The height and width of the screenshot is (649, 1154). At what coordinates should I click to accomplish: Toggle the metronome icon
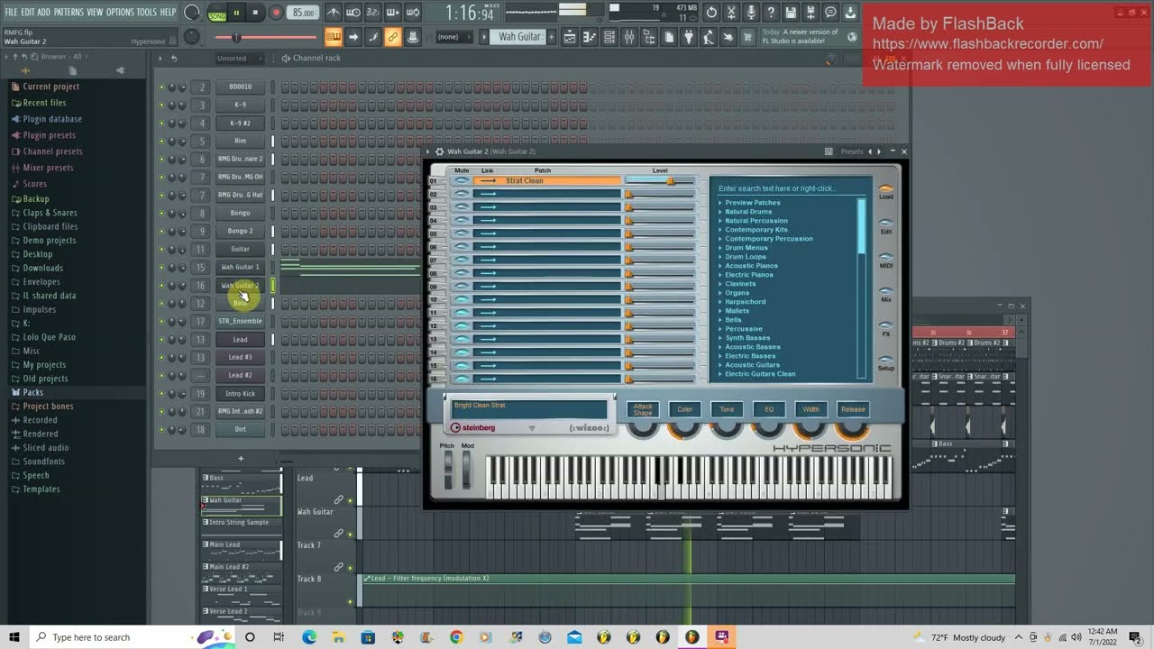[x=334, y=13]
